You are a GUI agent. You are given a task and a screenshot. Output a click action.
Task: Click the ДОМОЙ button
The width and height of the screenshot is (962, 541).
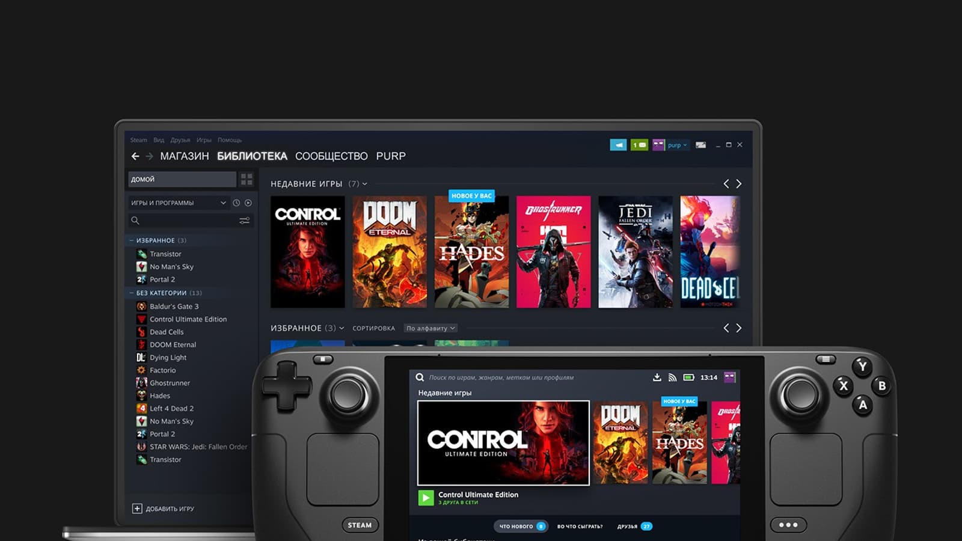click(x=182, y=179)
